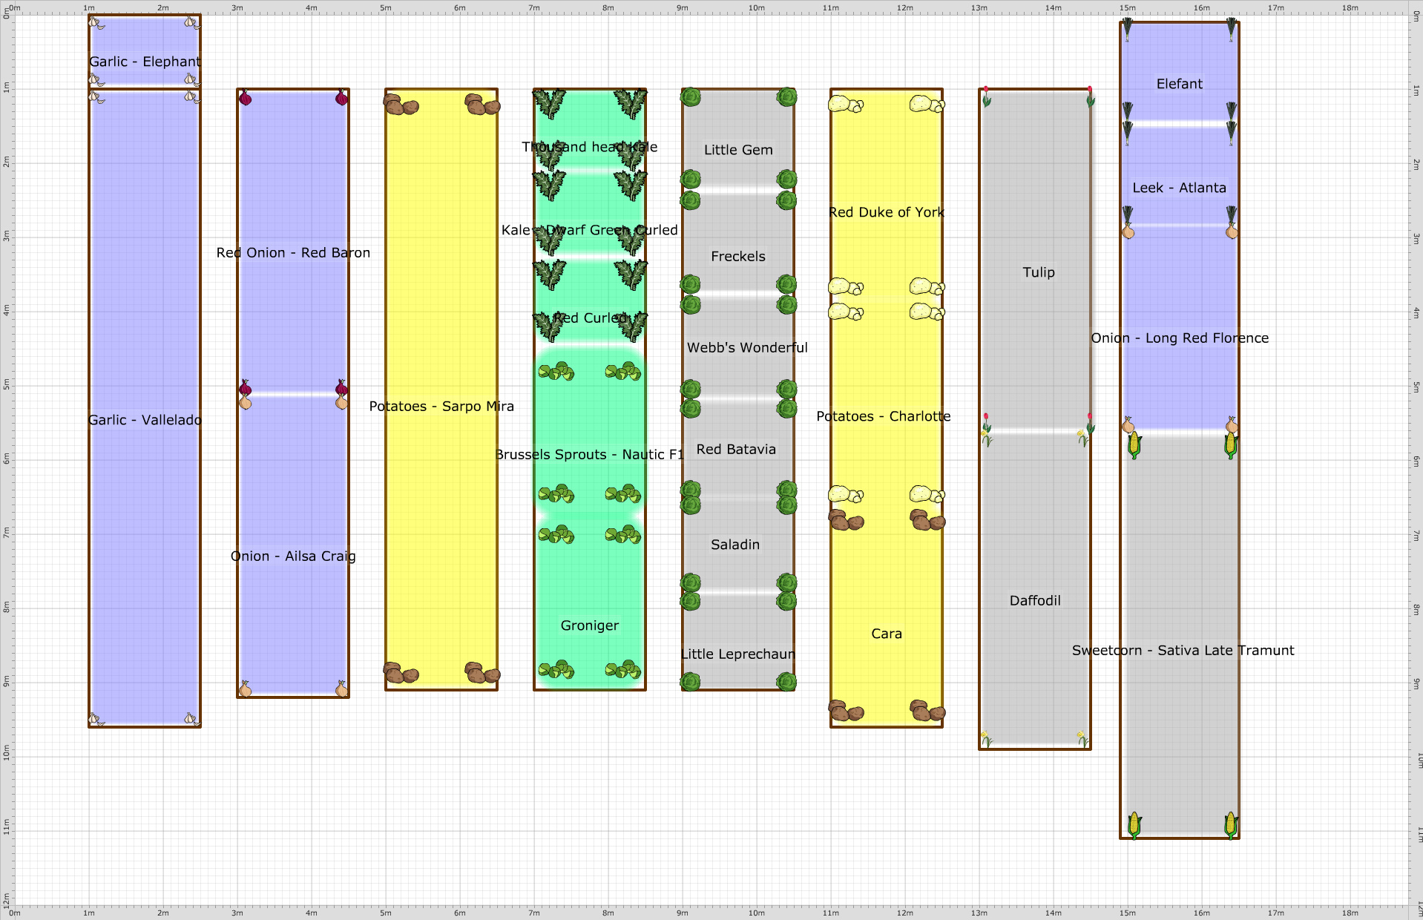The width and height of the screenshot is (1423, 920).
Task: Click bottom-left brown potato icon in Cara bed
Action: [846, 711]
